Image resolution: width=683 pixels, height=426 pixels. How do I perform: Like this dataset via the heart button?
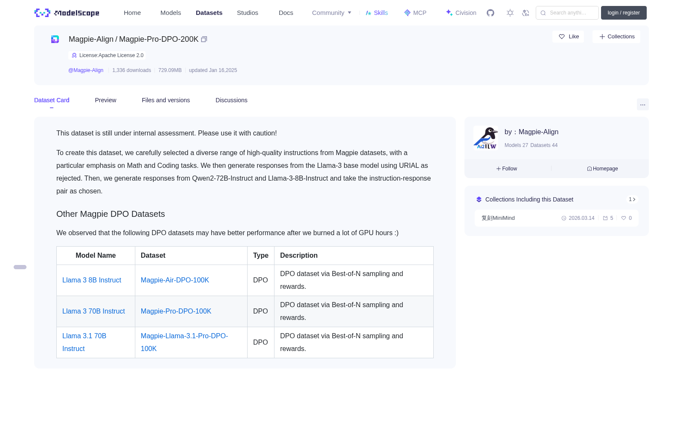pyautogui.click(x=569, y=37)
